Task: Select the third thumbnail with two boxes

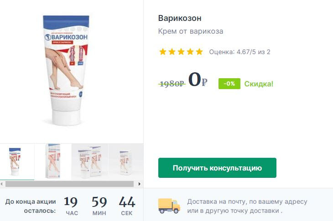Action: (90, 162)
